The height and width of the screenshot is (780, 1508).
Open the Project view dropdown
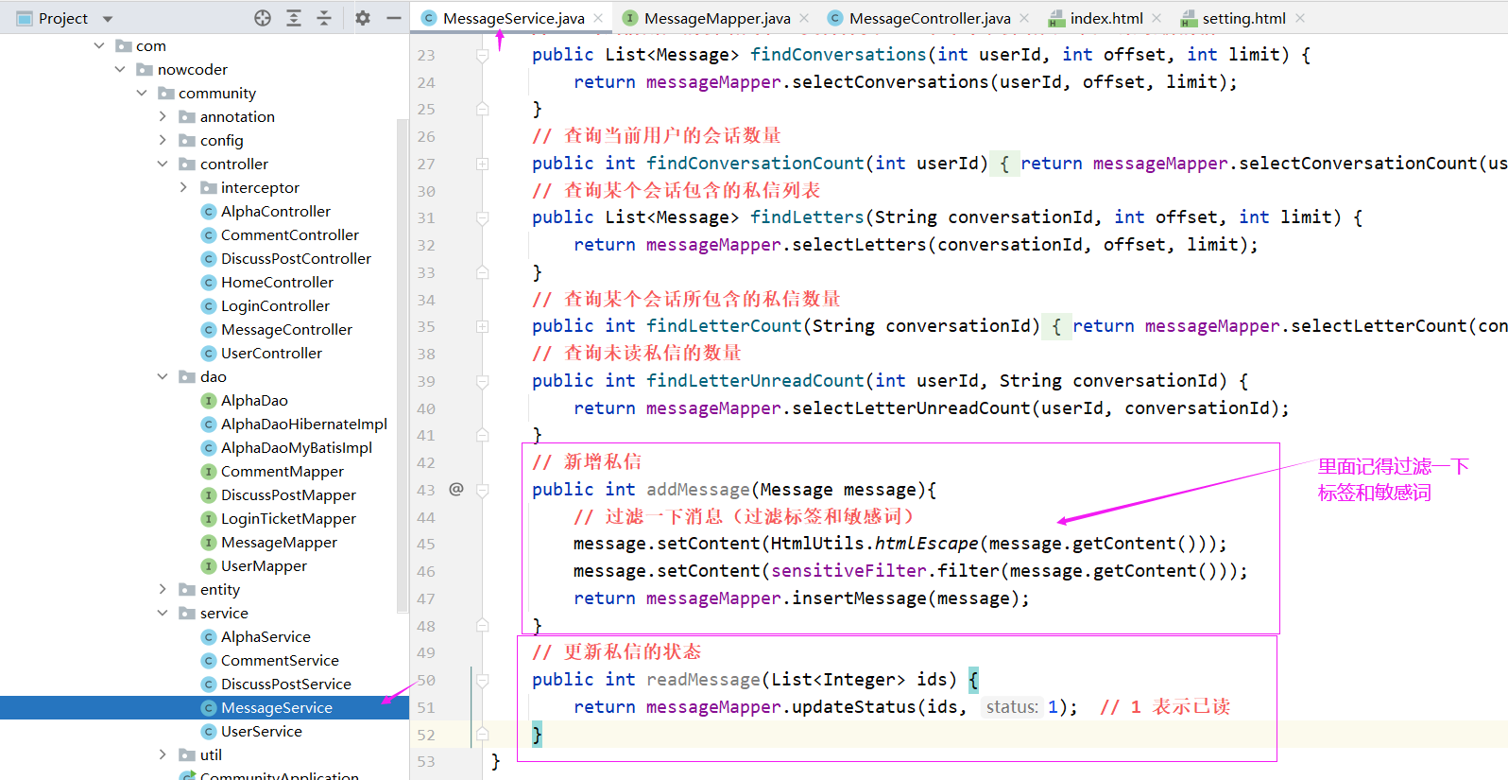(108, 19)
